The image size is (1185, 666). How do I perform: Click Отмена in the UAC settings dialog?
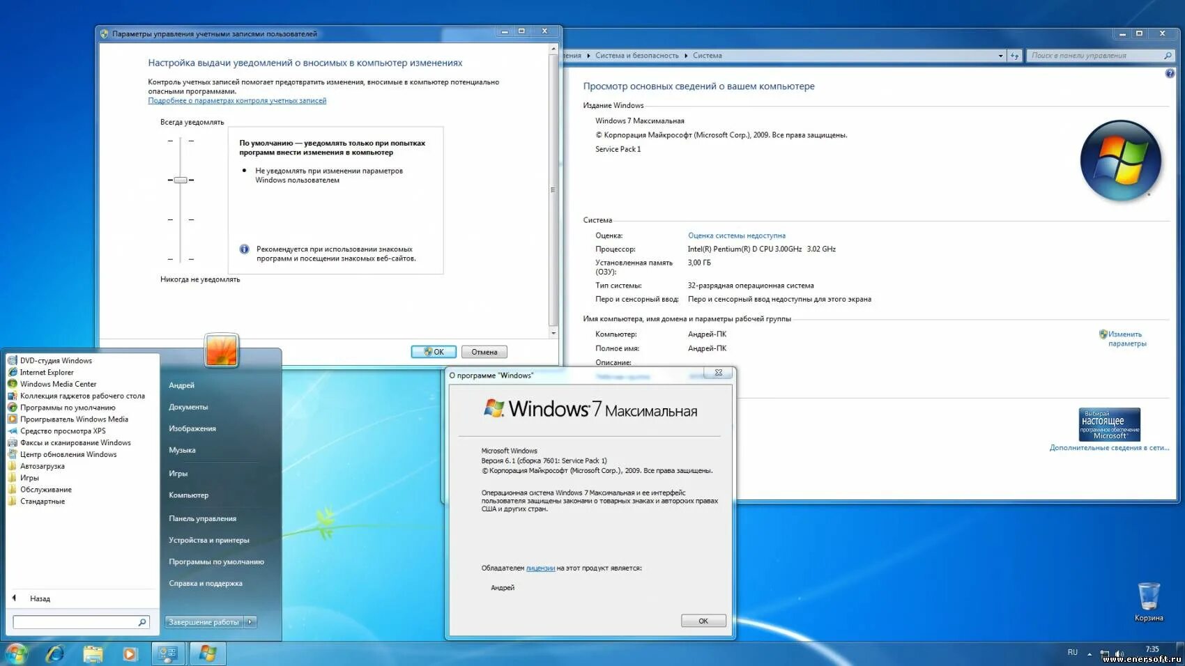pos(484,352)
